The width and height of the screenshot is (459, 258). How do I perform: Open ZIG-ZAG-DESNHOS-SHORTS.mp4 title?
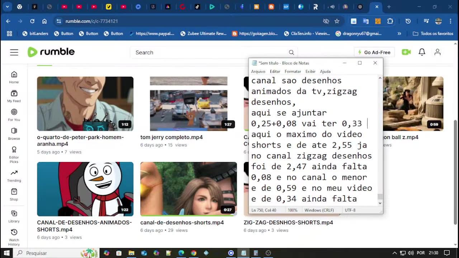click(x=288, y=223)
